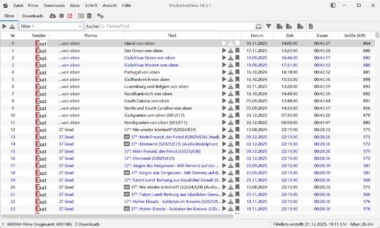Click the third document-with-badge toolbar icon
Screen dimensions: 380x228
point(300,26)
